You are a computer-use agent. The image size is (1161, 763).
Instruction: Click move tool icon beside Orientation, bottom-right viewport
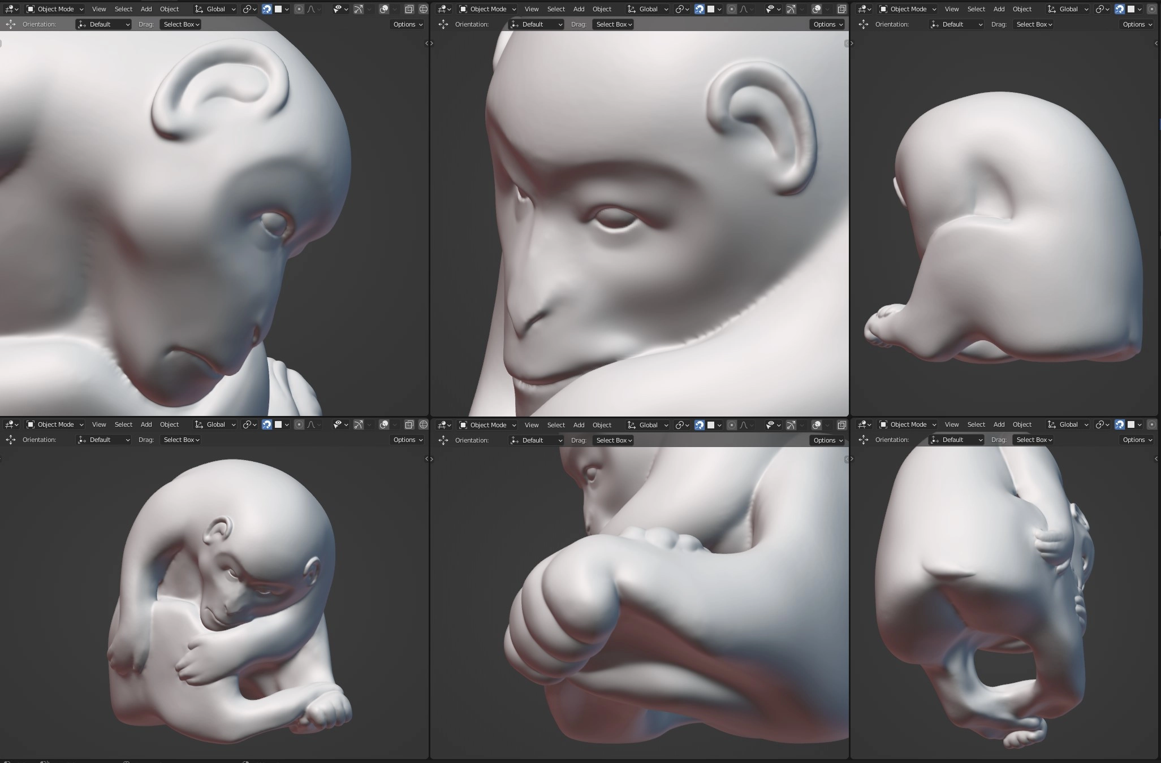coord(864,440)
